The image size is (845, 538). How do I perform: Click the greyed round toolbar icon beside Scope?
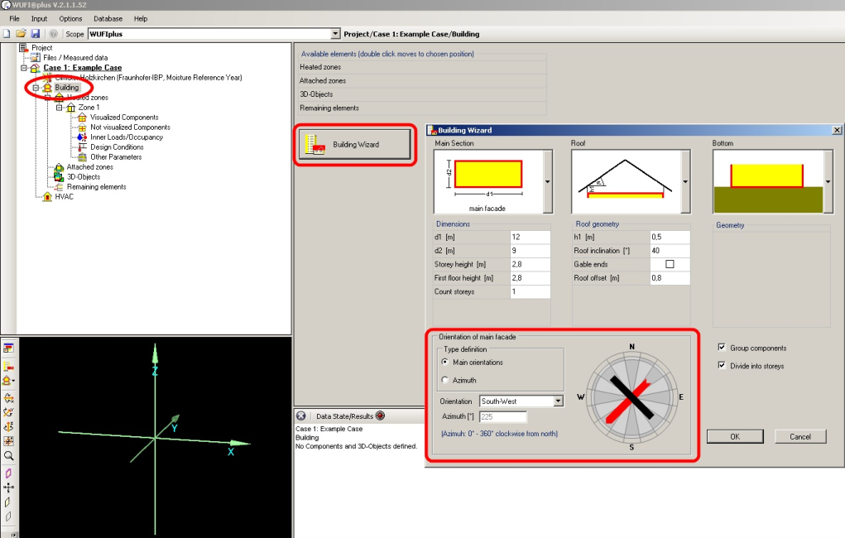point(53,33)
